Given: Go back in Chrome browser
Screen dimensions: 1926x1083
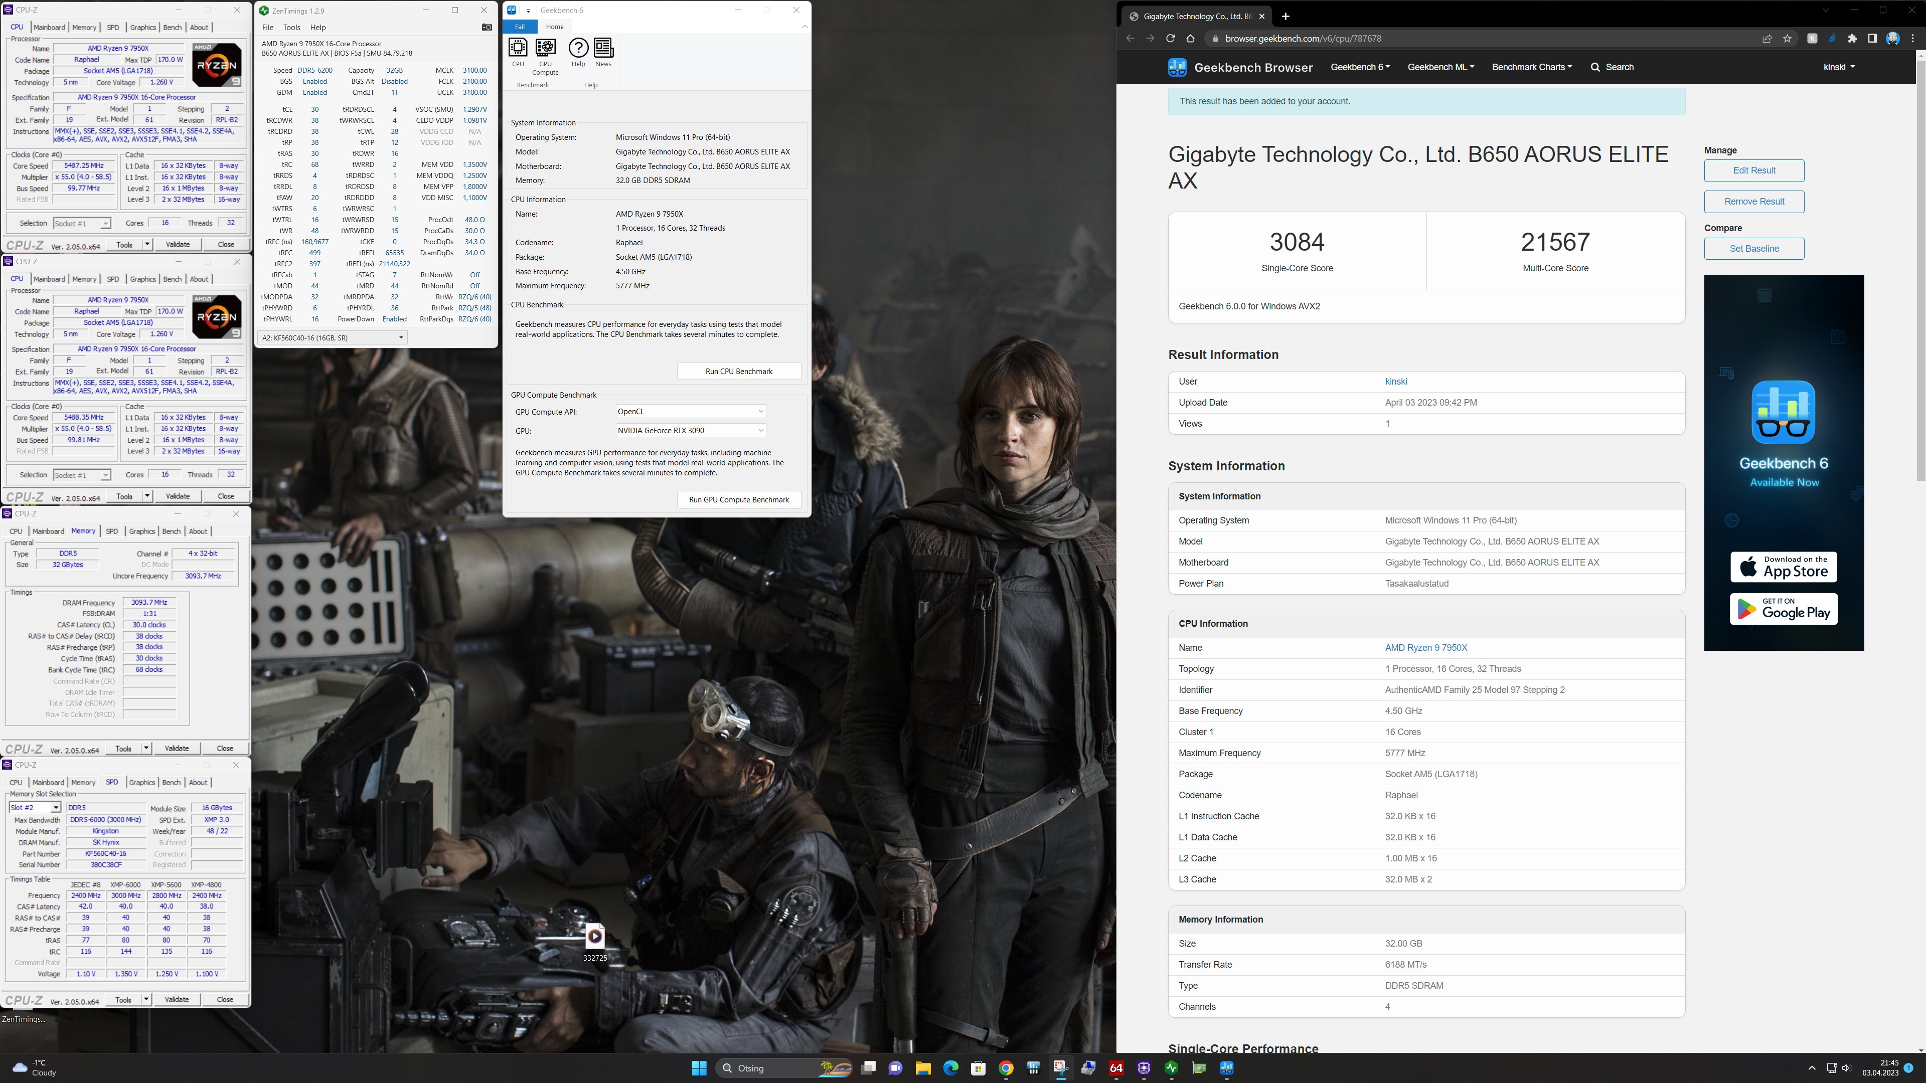Looking at the screenshot, I should pyautogui.click(x=1130, y=39).
